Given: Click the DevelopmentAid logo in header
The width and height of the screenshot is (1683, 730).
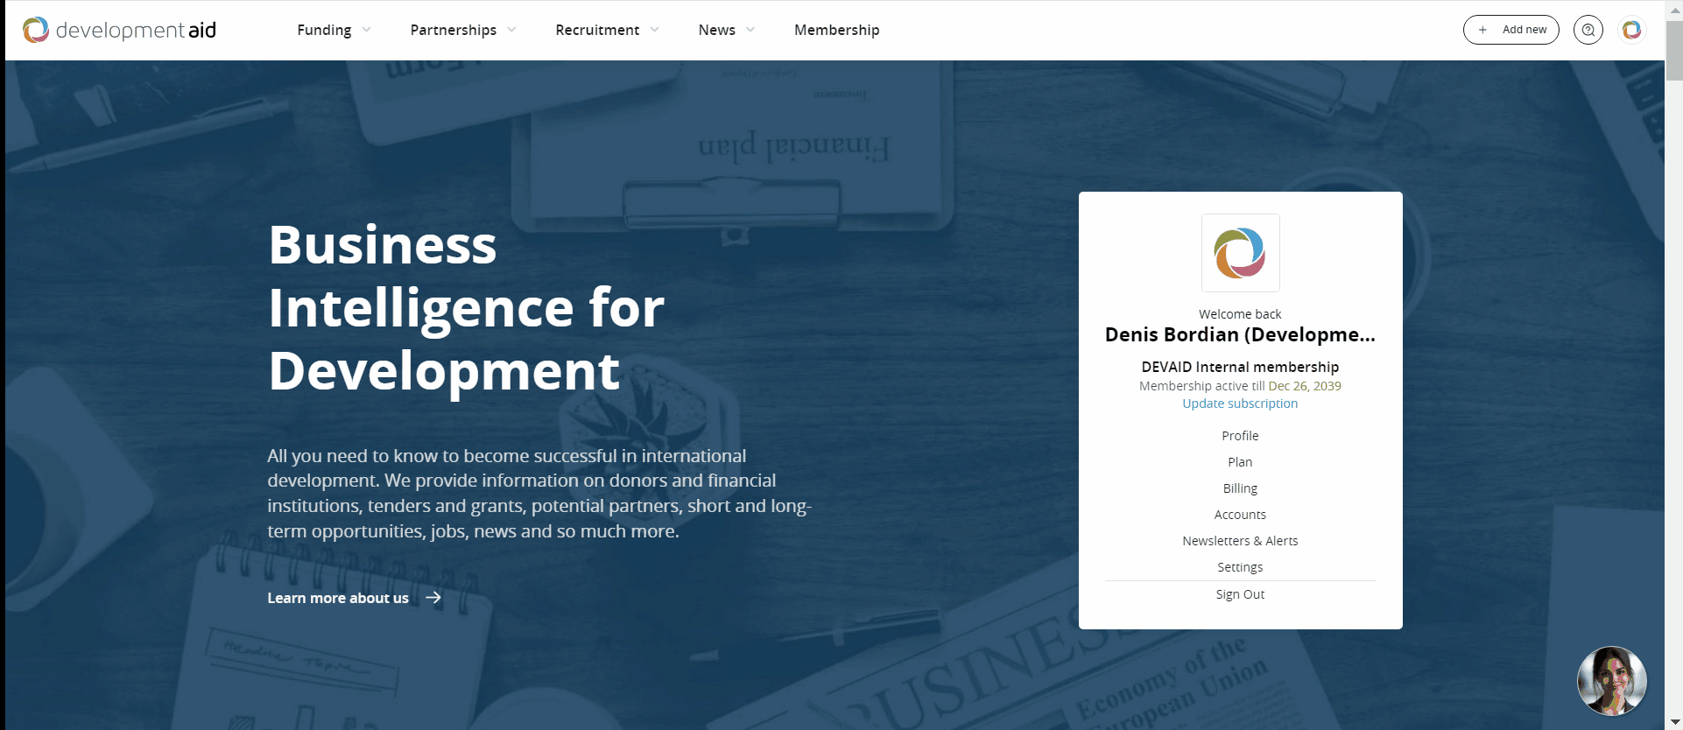Looking at the screenshot, I should point(120,30).
